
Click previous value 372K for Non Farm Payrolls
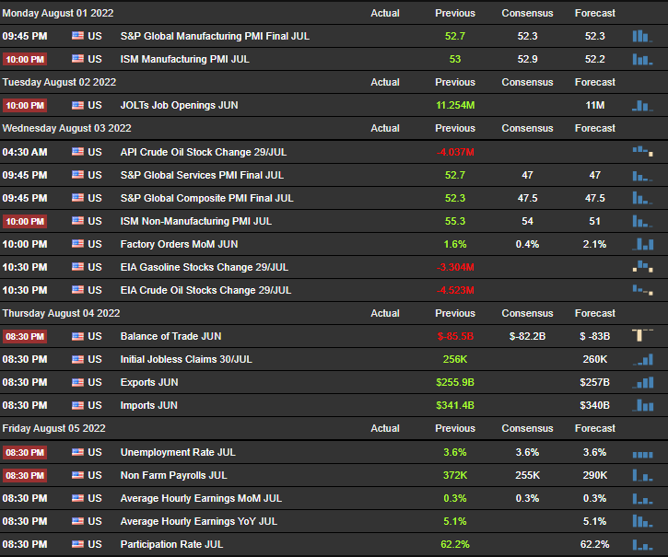(455, 475)
